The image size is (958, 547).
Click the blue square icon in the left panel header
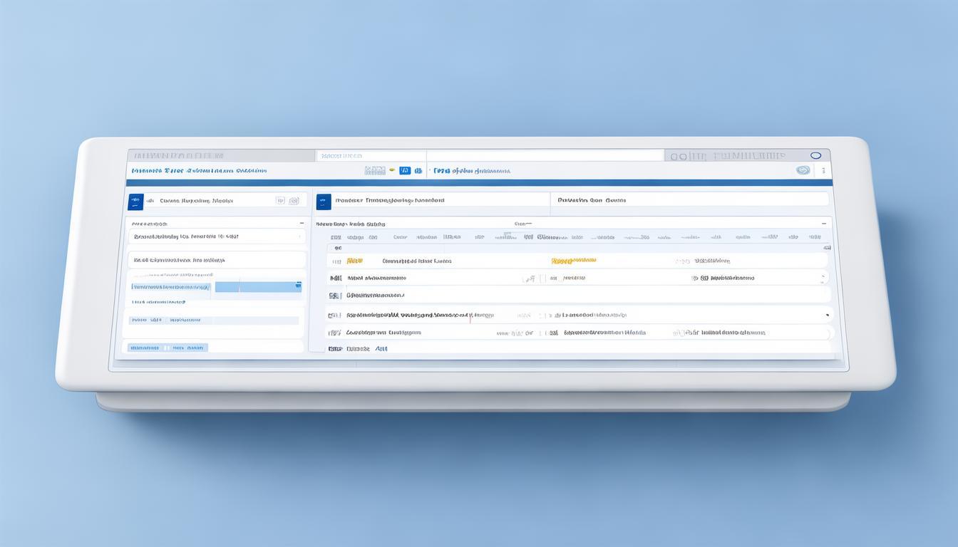135,202
